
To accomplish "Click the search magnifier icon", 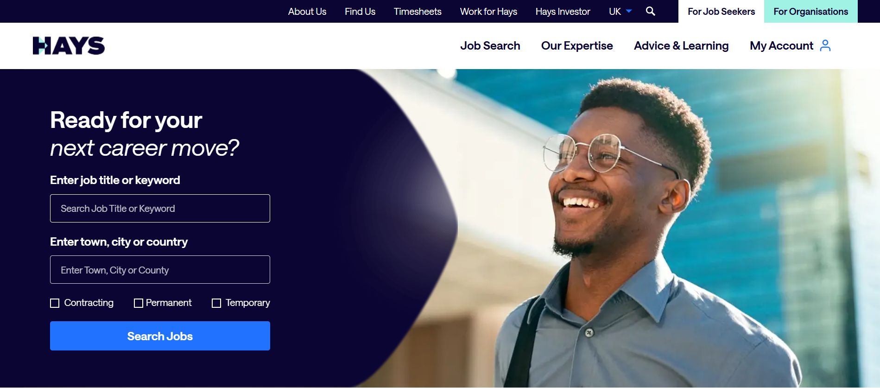I will pyautogui.click(x=650, y=11).
